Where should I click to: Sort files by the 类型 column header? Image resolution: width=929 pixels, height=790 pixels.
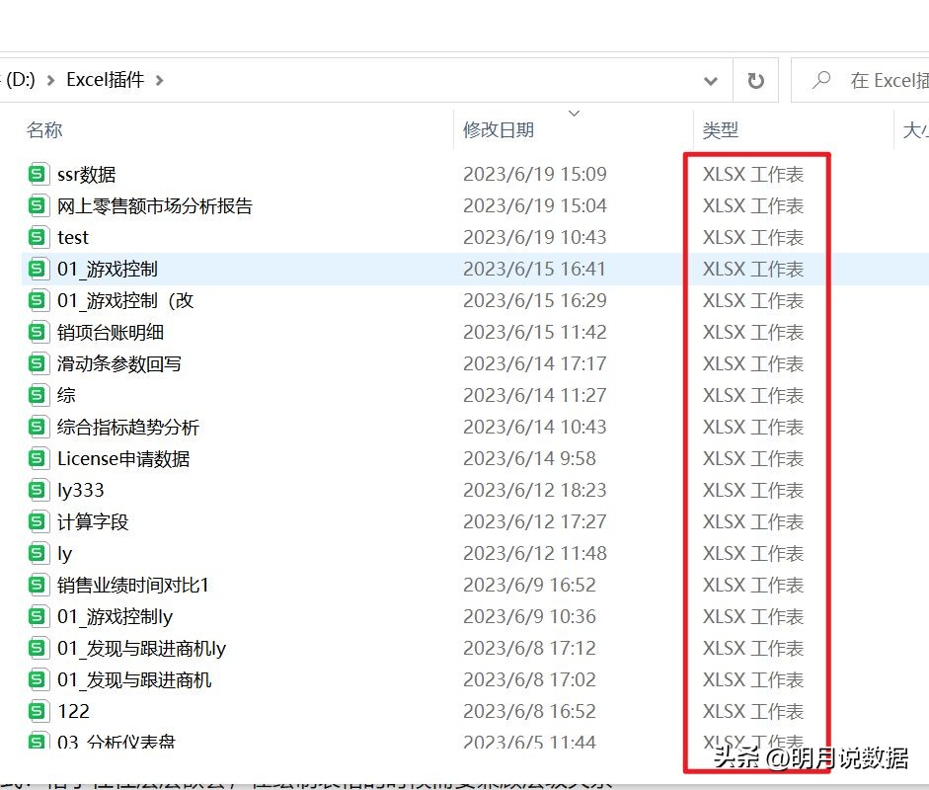(x=719, y=129)
